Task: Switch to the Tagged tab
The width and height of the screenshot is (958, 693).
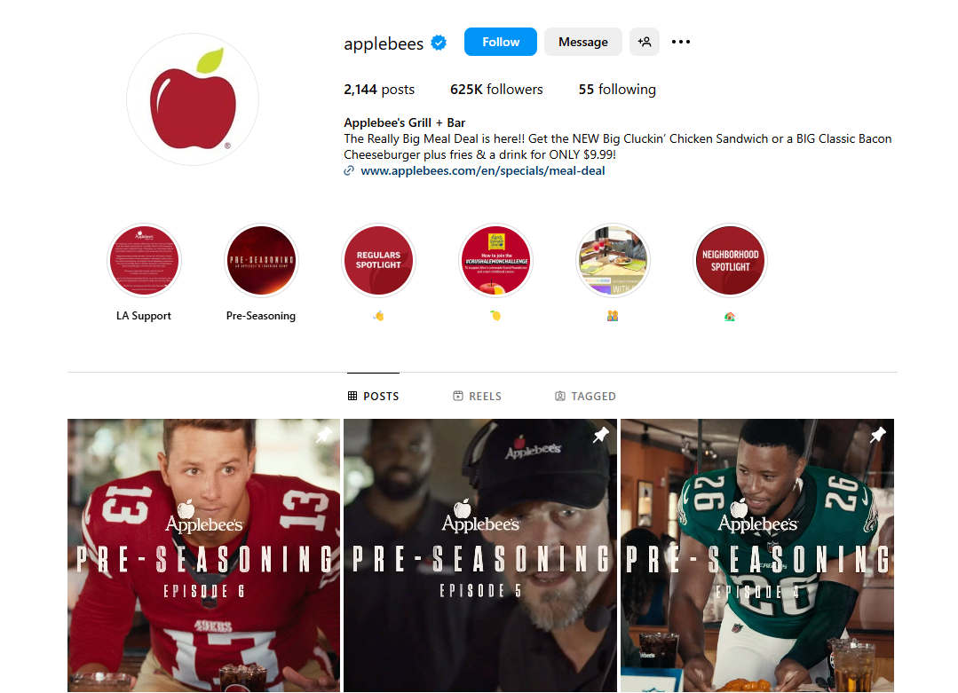Action: click(x=585, y=397)
